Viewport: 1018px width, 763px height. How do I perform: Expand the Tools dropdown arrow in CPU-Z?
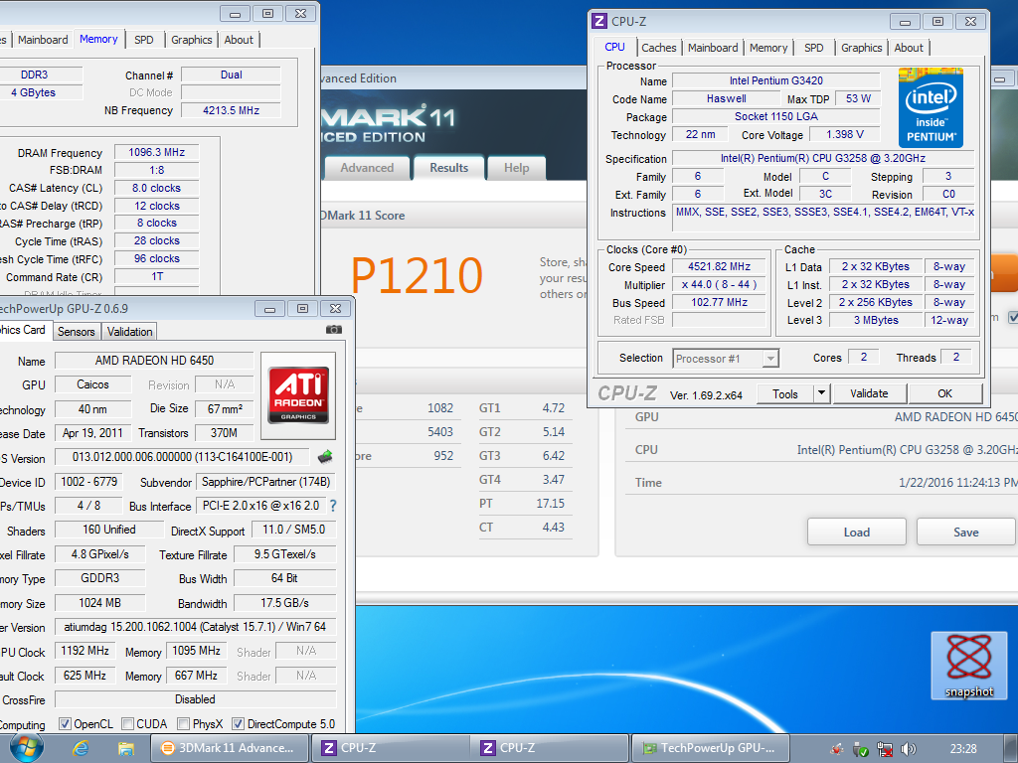tap(821, 393)
